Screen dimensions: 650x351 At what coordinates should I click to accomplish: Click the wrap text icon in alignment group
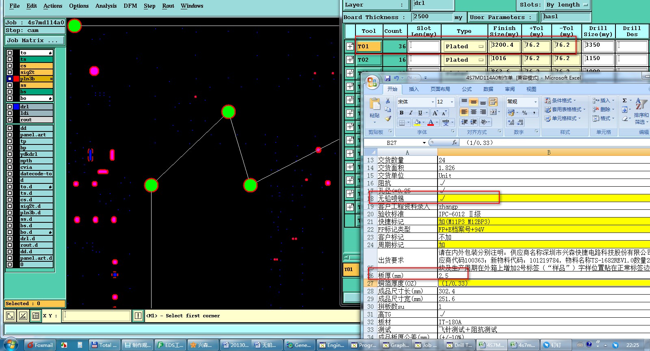[493, 101]
